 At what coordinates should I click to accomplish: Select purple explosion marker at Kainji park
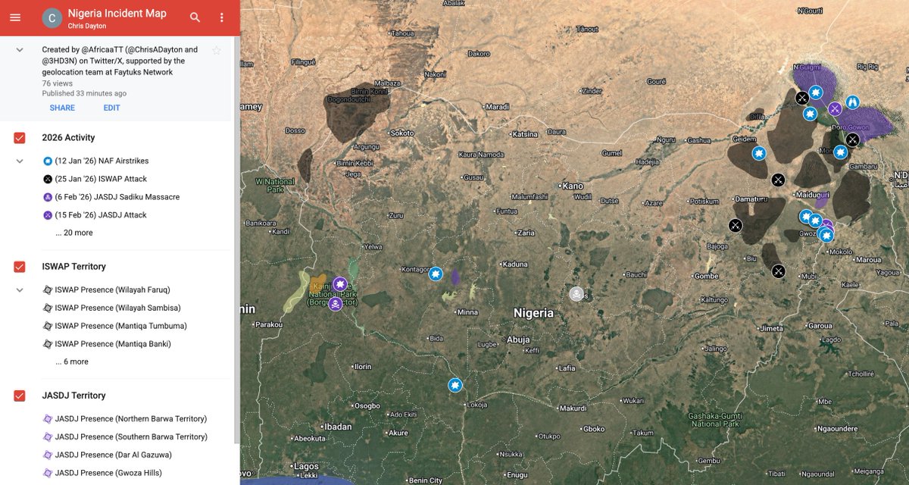[340, 283]
